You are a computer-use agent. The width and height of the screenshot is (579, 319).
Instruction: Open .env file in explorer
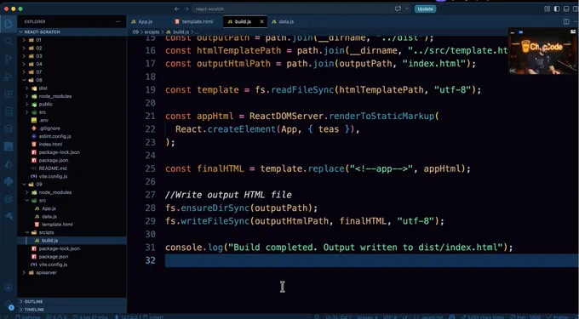[x=72, y=120]
